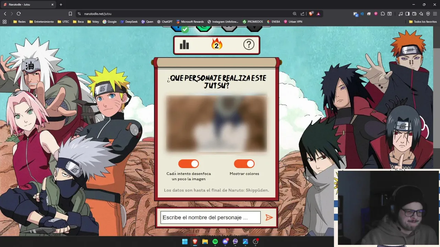The height and width of the screenshot is (247, 440).
Task: Open the bookmarks apps grid icon
Action: pos(4,22)
